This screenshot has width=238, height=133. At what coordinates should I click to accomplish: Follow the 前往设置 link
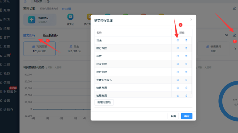point(67,9)
